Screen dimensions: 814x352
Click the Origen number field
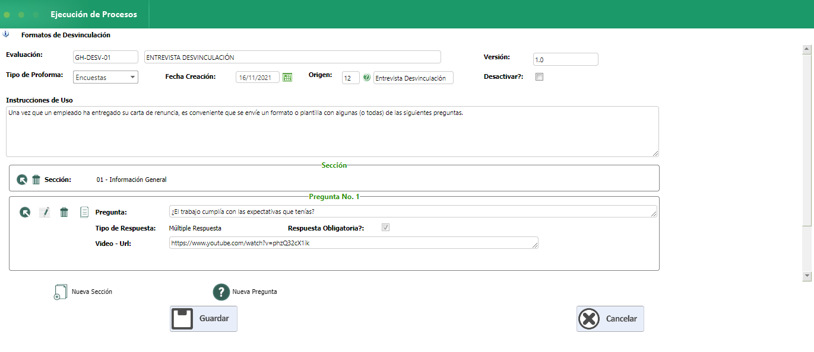[x=351, y=78]
